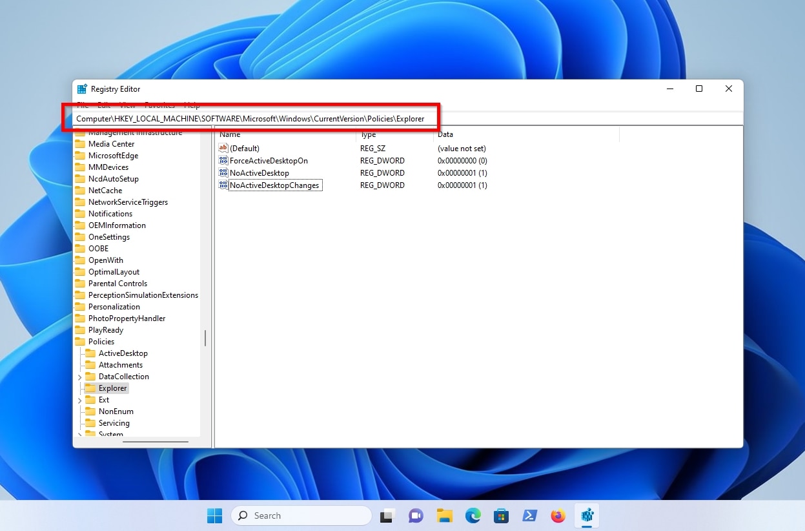
Task: Open the Registry Editor from the taskbar
Action: click(586, 515)
